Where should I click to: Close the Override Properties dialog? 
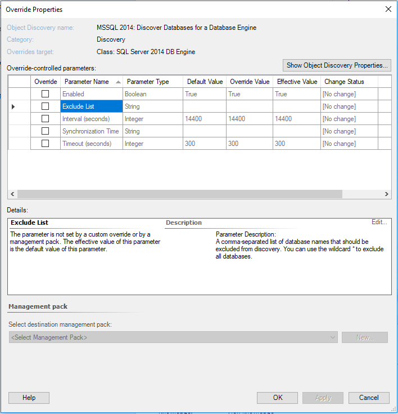coord(388,9)
